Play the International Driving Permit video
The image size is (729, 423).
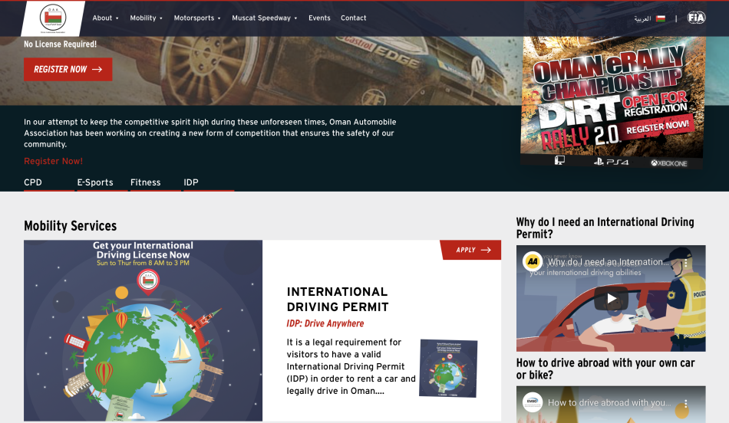point(611,298)
